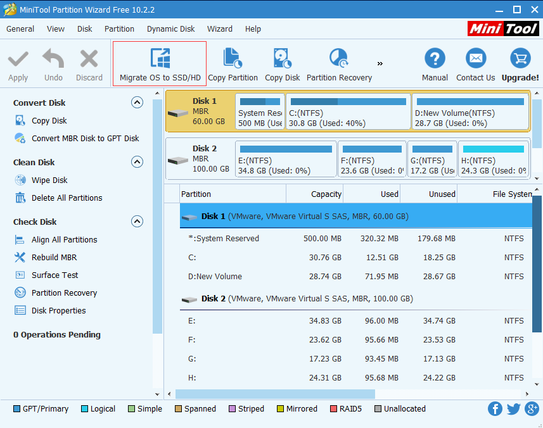Select H:(NTFS) partition block in disk map
Screen dimensions: 543x428
click(x=494, y=159)
